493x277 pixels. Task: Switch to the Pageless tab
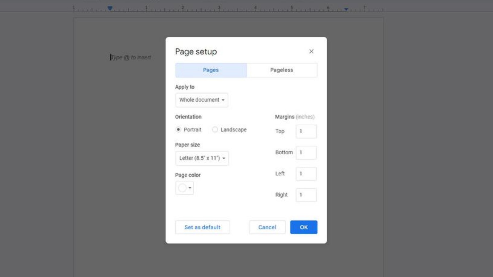click(x=281, y=70)
